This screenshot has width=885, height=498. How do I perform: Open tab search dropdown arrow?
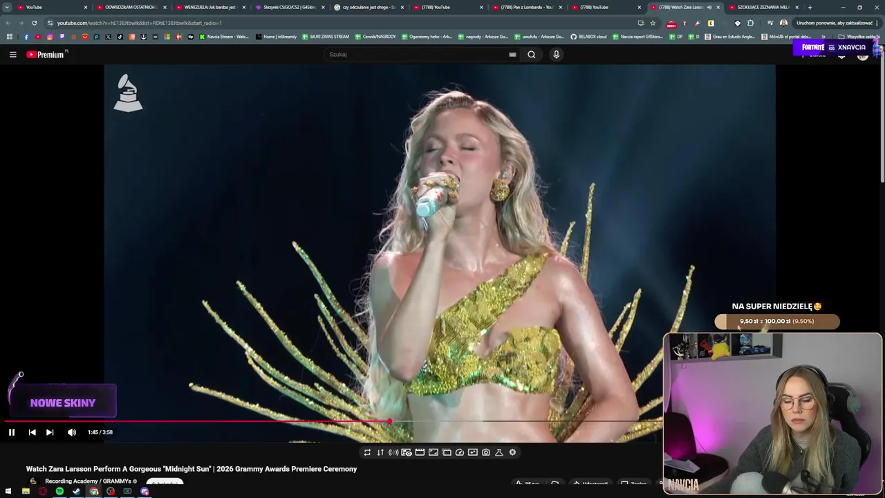[7, 7]
